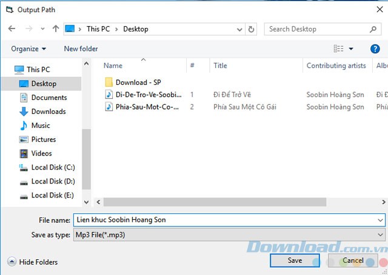Image resolution: width=388 pixels, height=275 pixels.
Task: Open Music in navigation pane
Action: 41,125
